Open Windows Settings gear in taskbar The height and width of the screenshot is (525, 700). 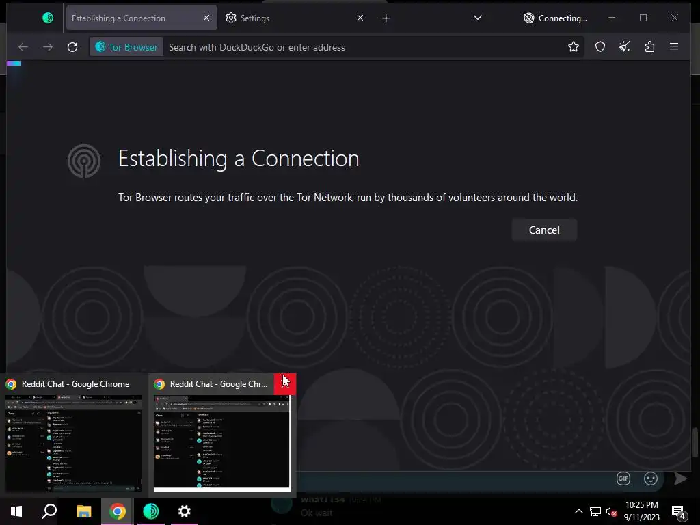click(185, 511)
